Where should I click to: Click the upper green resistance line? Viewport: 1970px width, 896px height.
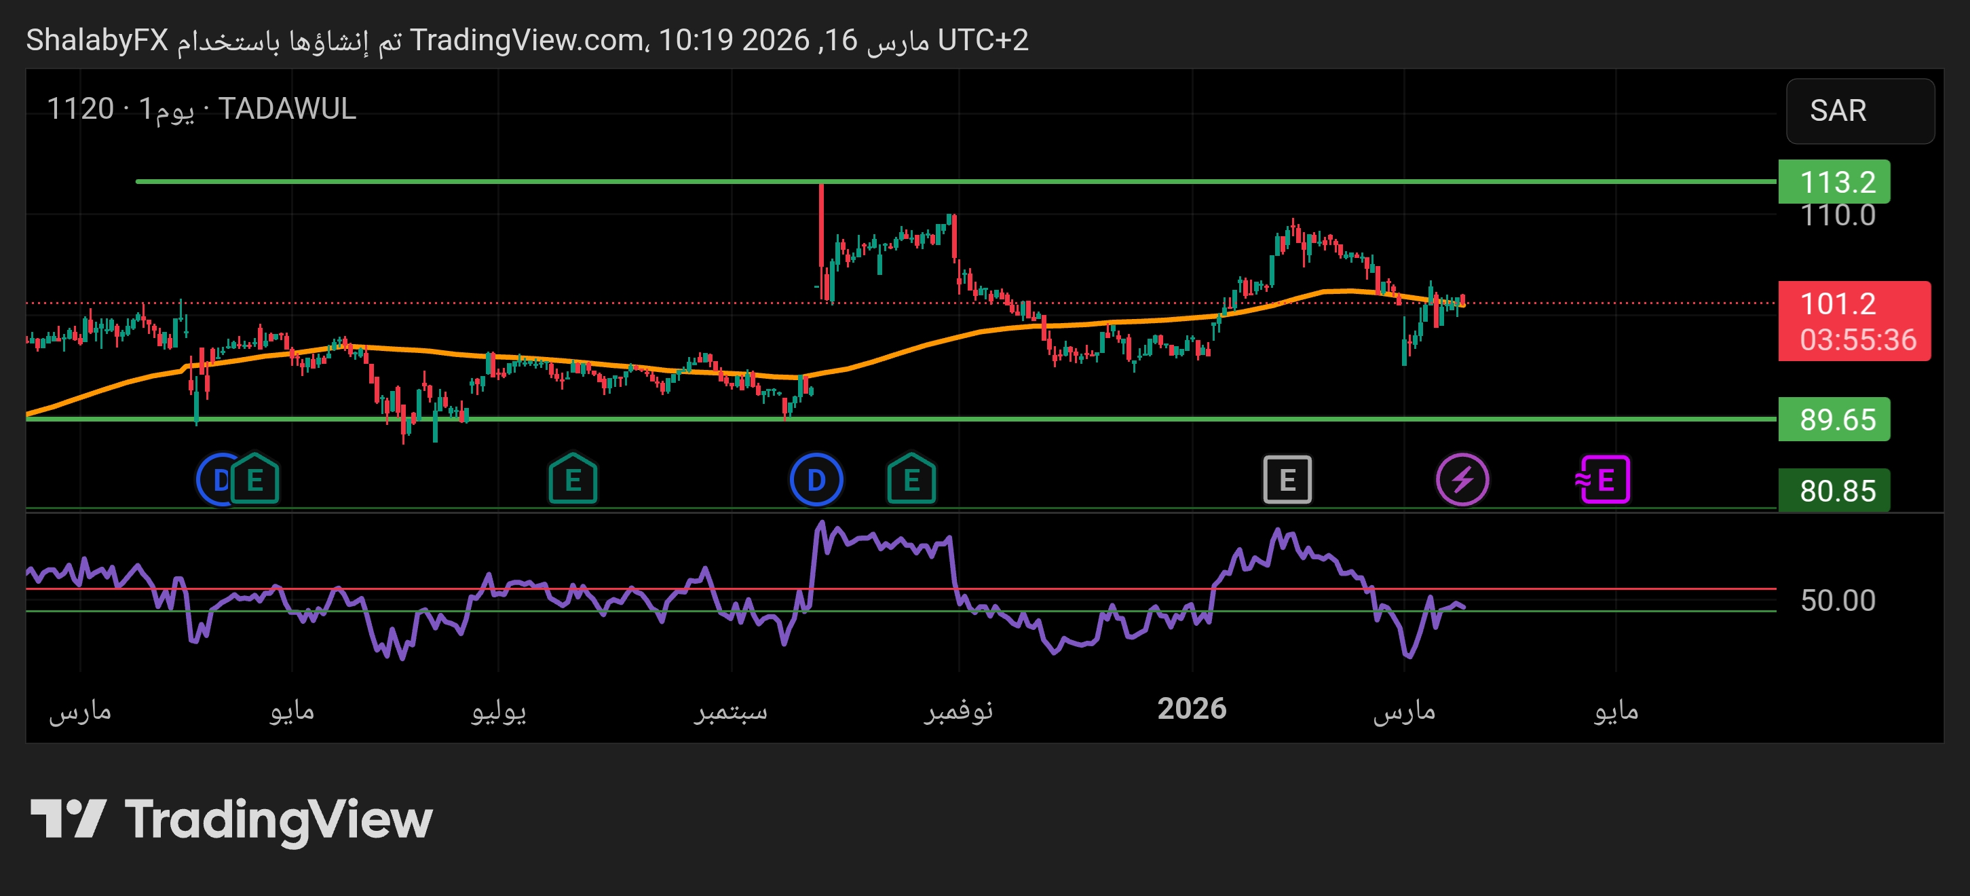[x=535, y=181]
